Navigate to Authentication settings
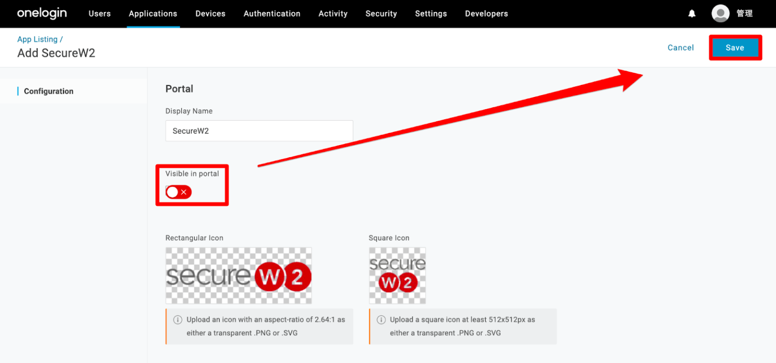This screenshot has width=776, height=363. (x=272, y=14)
